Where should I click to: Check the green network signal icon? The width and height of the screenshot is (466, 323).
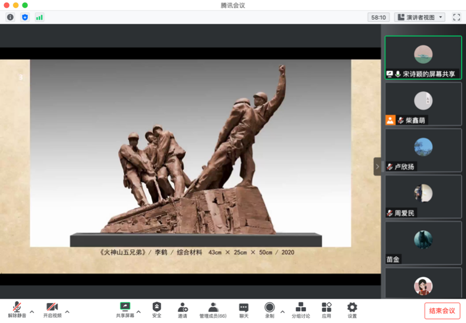[x=39, y=17]
